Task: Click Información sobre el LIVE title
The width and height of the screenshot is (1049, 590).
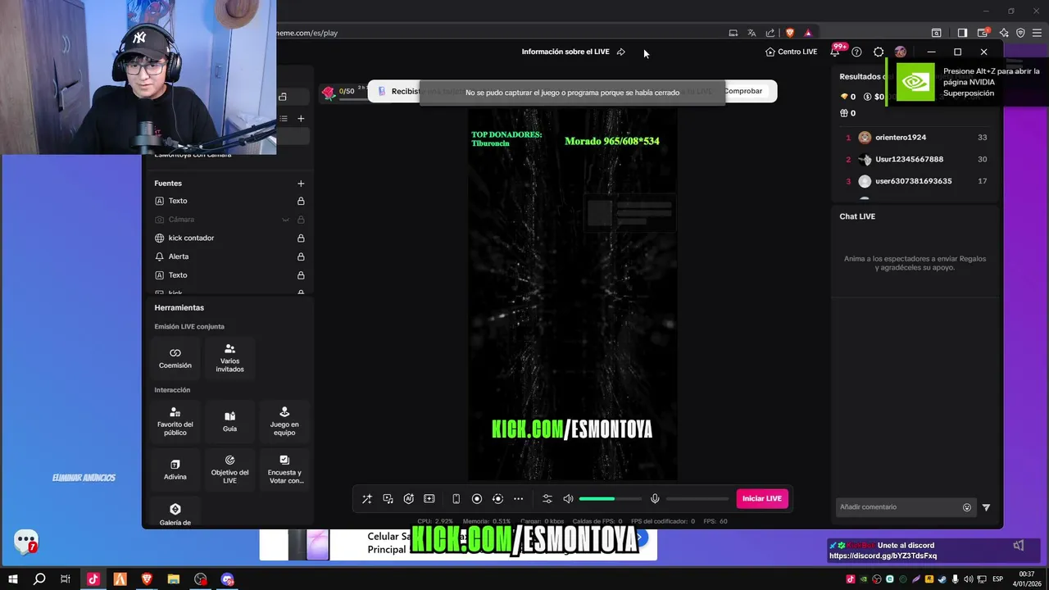Action: [x=565, y=52]
